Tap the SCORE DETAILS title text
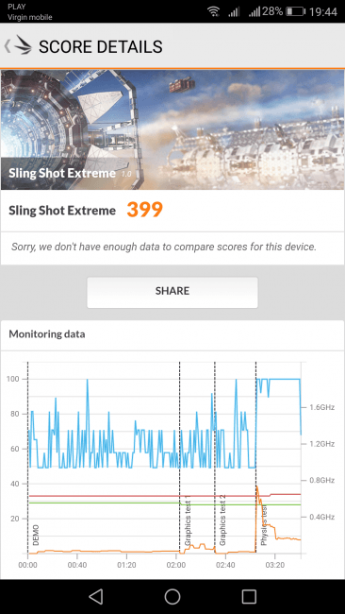 tap(101, 47)
